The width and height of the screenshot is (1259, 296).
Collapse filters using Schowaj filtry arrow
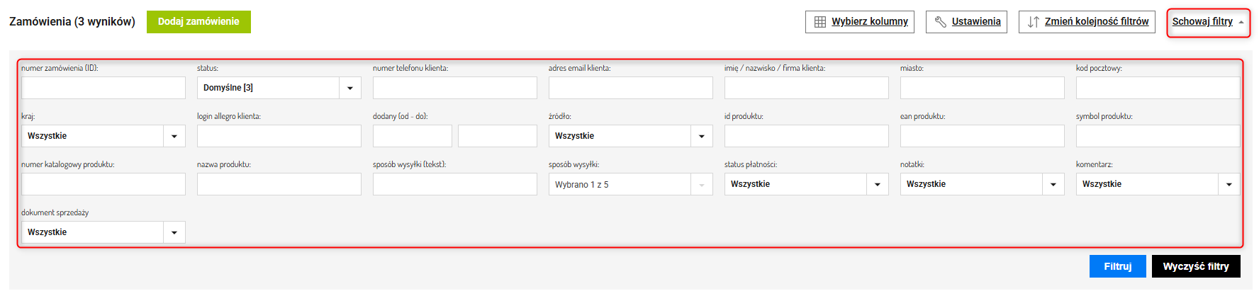tap(1241, 22)
